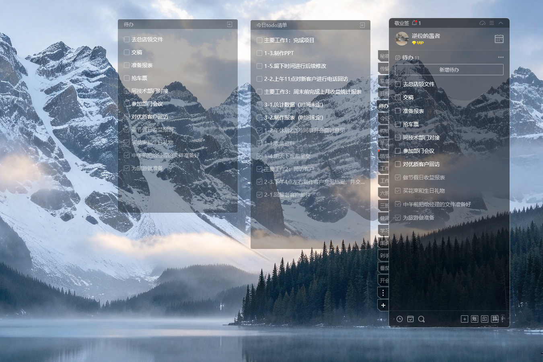Uncheck 做节假日收益报表 in main panel
The width and height of the screenshot is (543, 362).
click(x=398, y=177)
